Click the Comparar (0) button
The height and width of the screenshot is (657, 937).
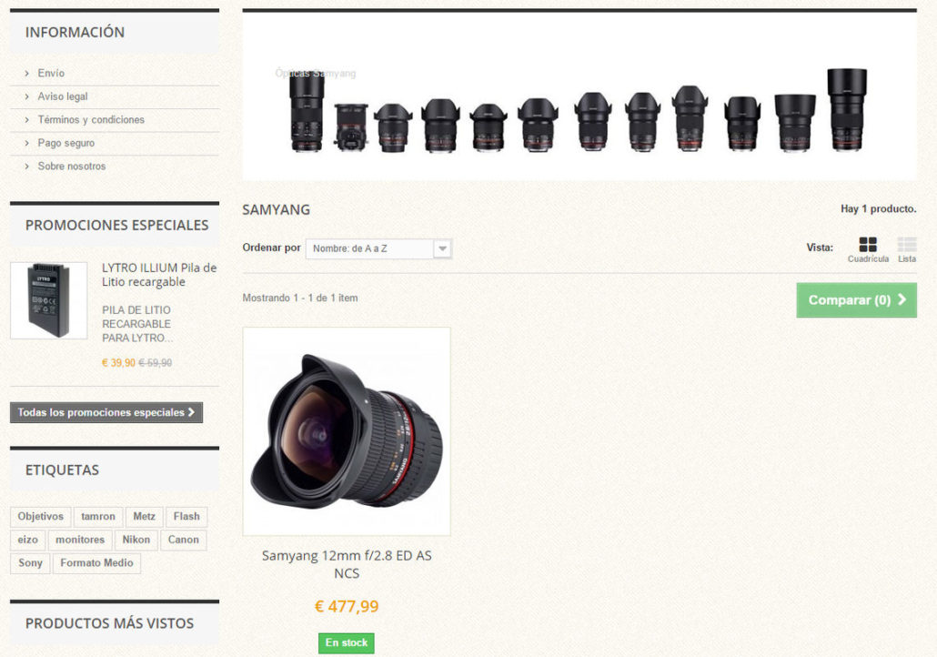coord(856,300)
